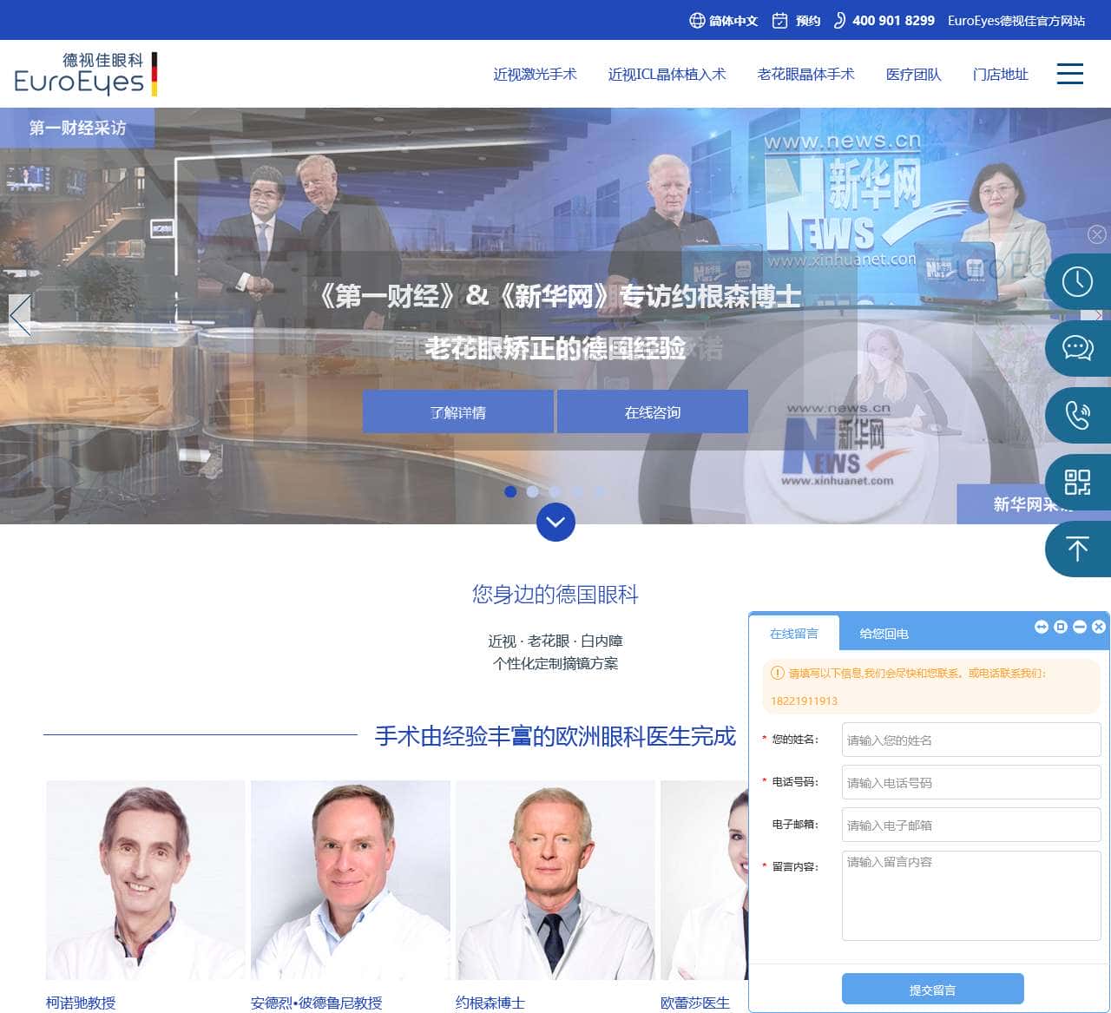Viewport: 1111px width, 1013px height.
Task: Select the fourth carousel pagination dot
Action: click(578, 491)
